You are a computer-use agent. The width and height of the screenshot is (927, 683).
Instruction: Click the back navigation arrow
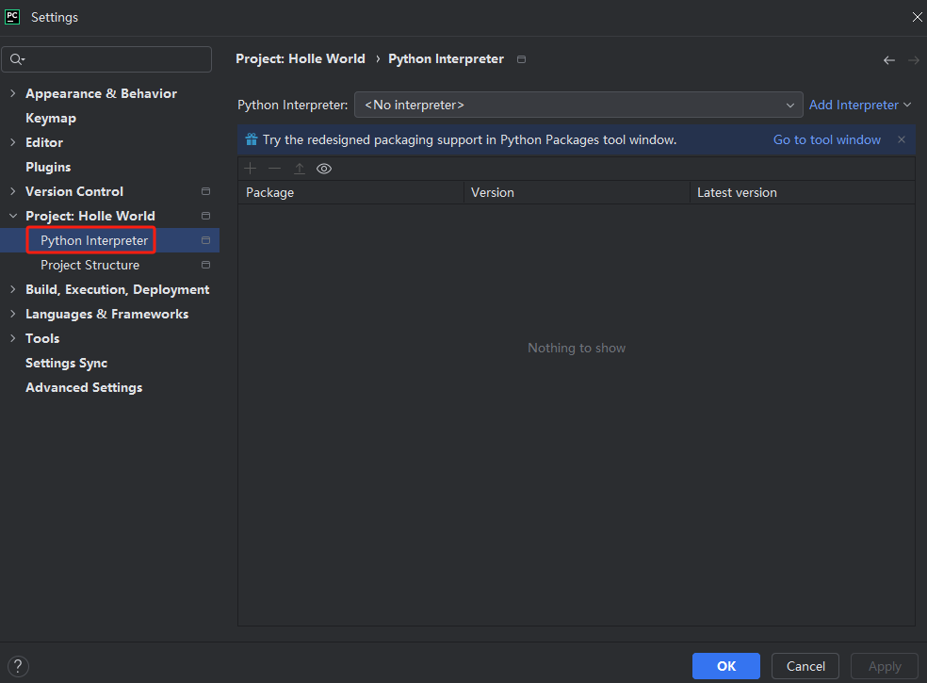coord(888,59)
